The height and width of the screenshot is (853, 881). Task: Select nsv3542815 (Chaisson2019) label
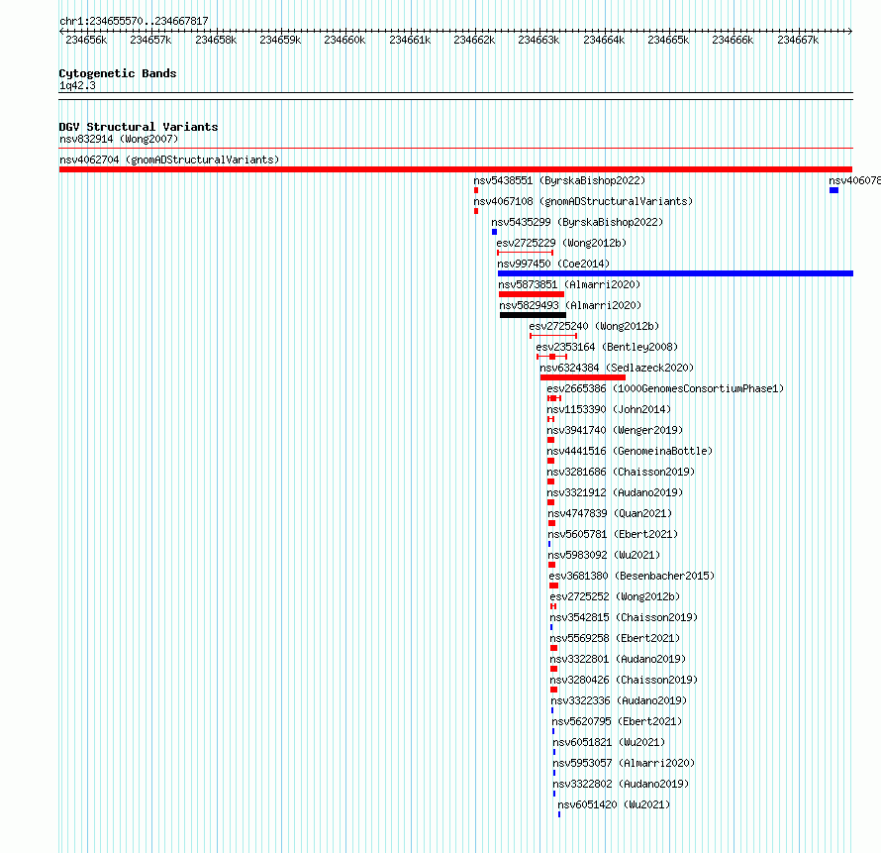pyautogui.click(x=624, y=617)
